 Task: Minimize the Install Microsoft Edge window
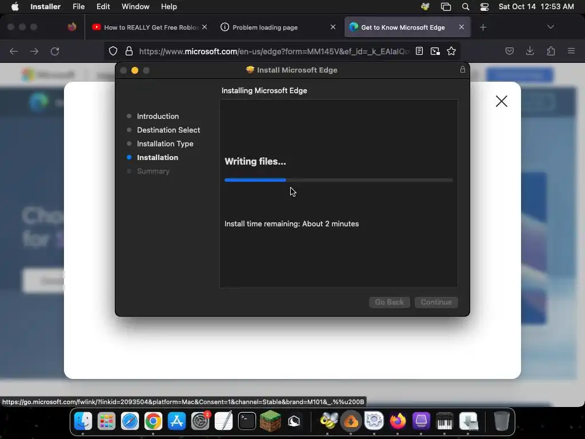135,70
